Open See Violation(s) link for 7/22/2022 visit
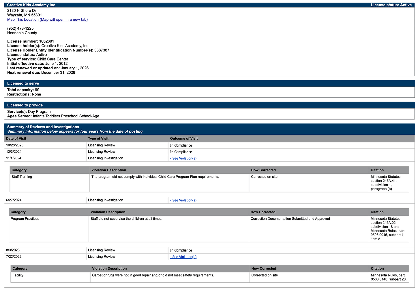420x290 pixels. pyautogui.click(x=183, y=257)
